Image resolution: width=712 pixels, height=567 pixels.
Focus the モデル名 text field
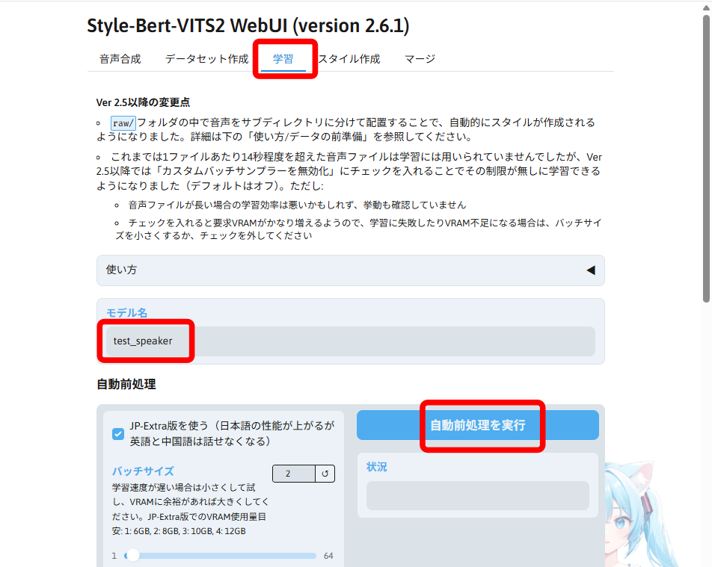(351, 341)
